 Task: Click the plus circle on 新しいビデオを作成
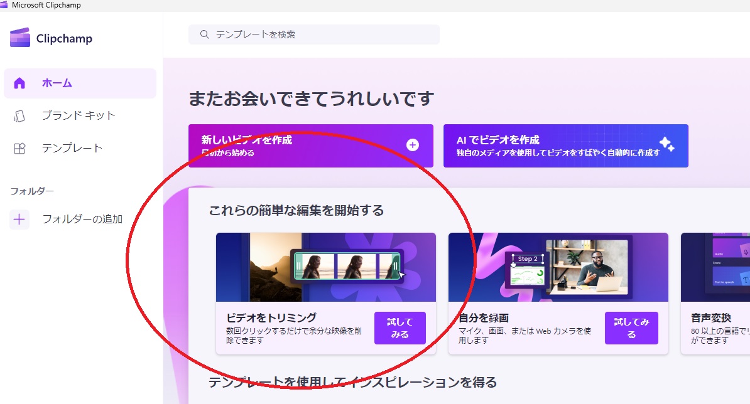coord(413,146)
